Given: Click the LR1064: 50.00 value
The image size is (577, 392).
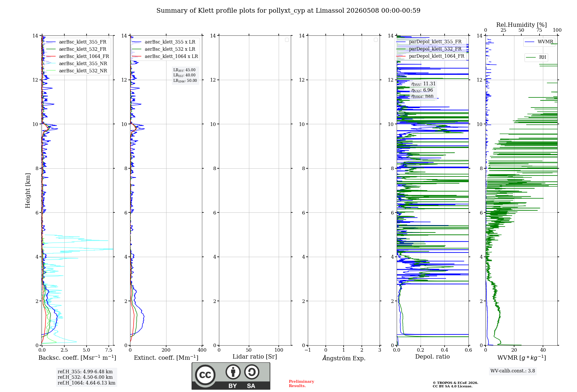Looking at the screenshot, I should 185,81.
